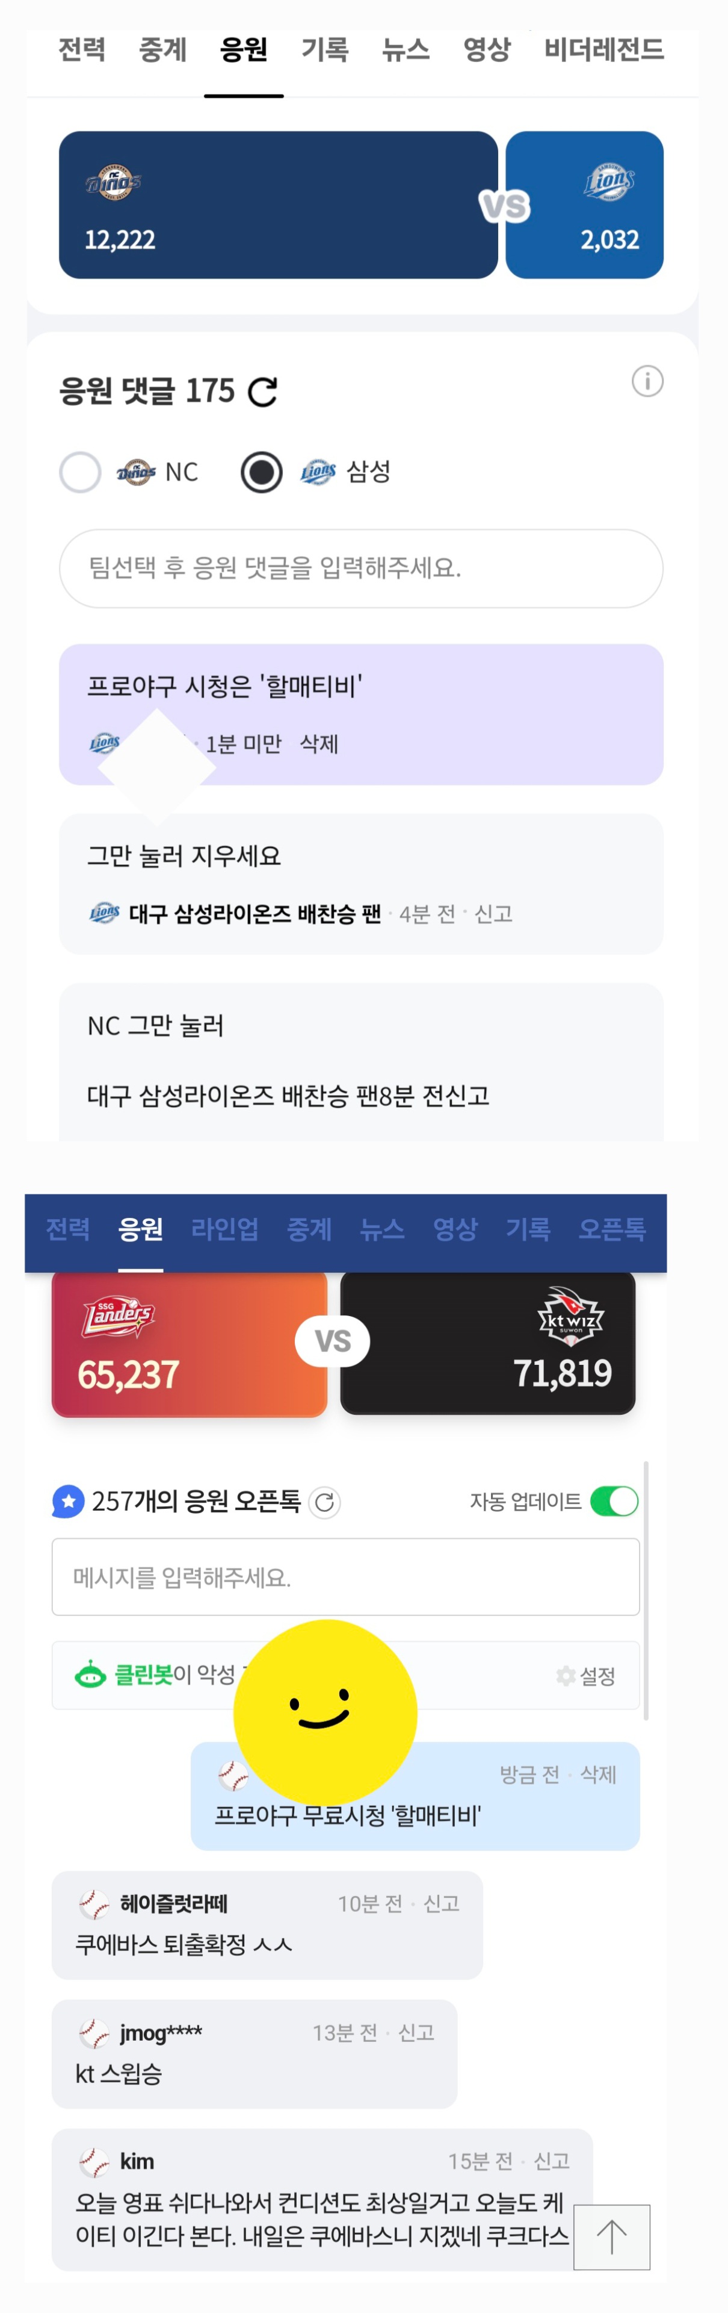728x2313 pixels.
Task: Click the 메시지를 입력해주세요 message box
Action: (345, 1578)
